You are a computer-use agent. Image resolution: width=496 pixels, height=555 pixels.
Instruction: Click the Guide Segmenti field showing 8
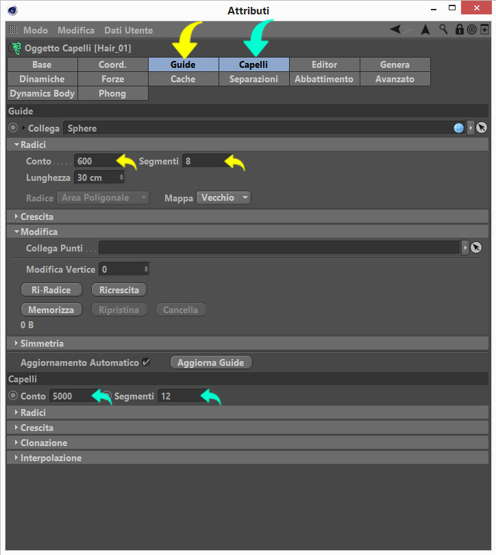[208, 161]
